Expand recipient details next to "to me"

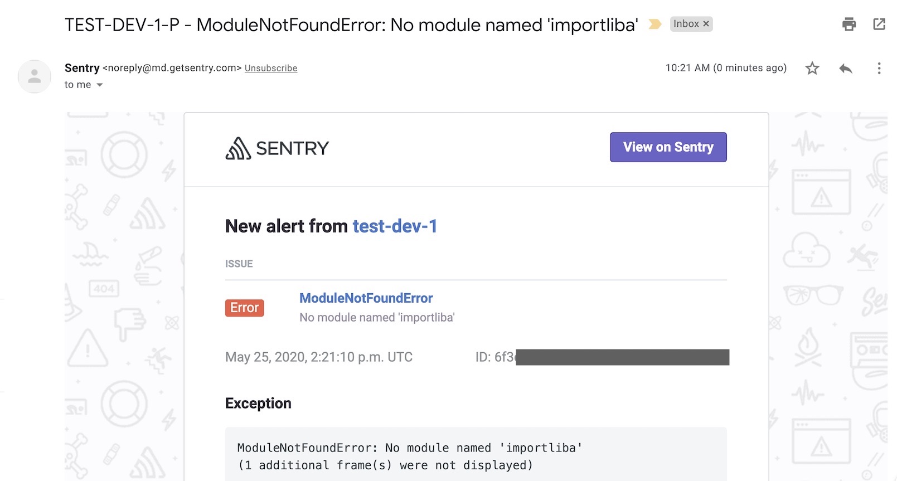click(x=100, y=85)
